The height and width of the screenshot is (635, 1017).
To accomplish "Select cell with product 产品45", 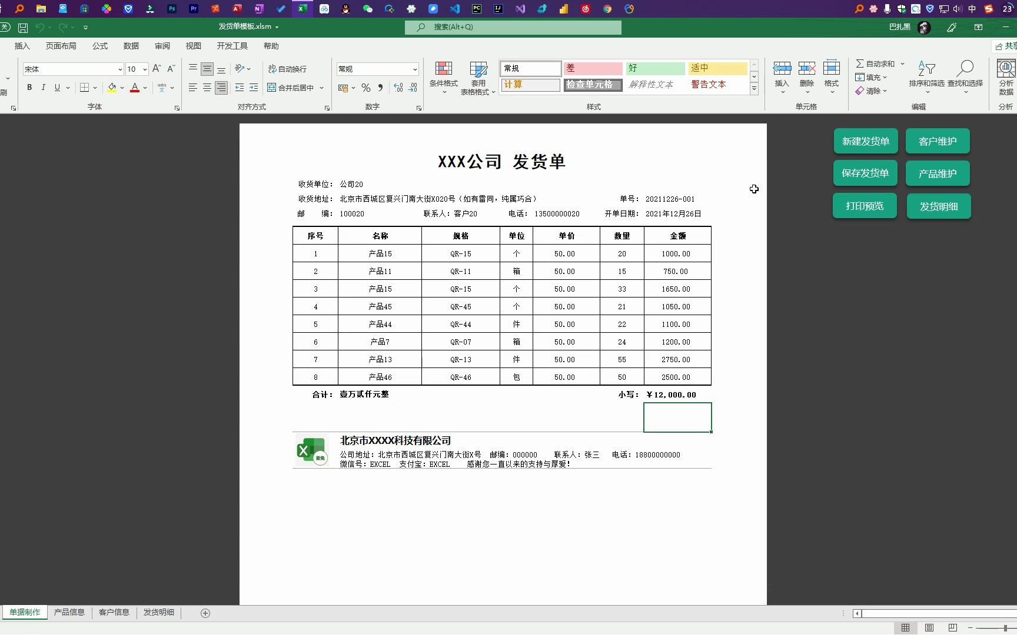I will pyautogui.click(x=380, y=306).
